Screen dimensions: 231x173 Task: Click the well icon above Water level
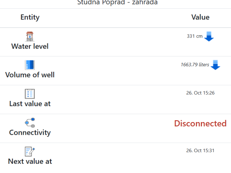coord(30,36)
